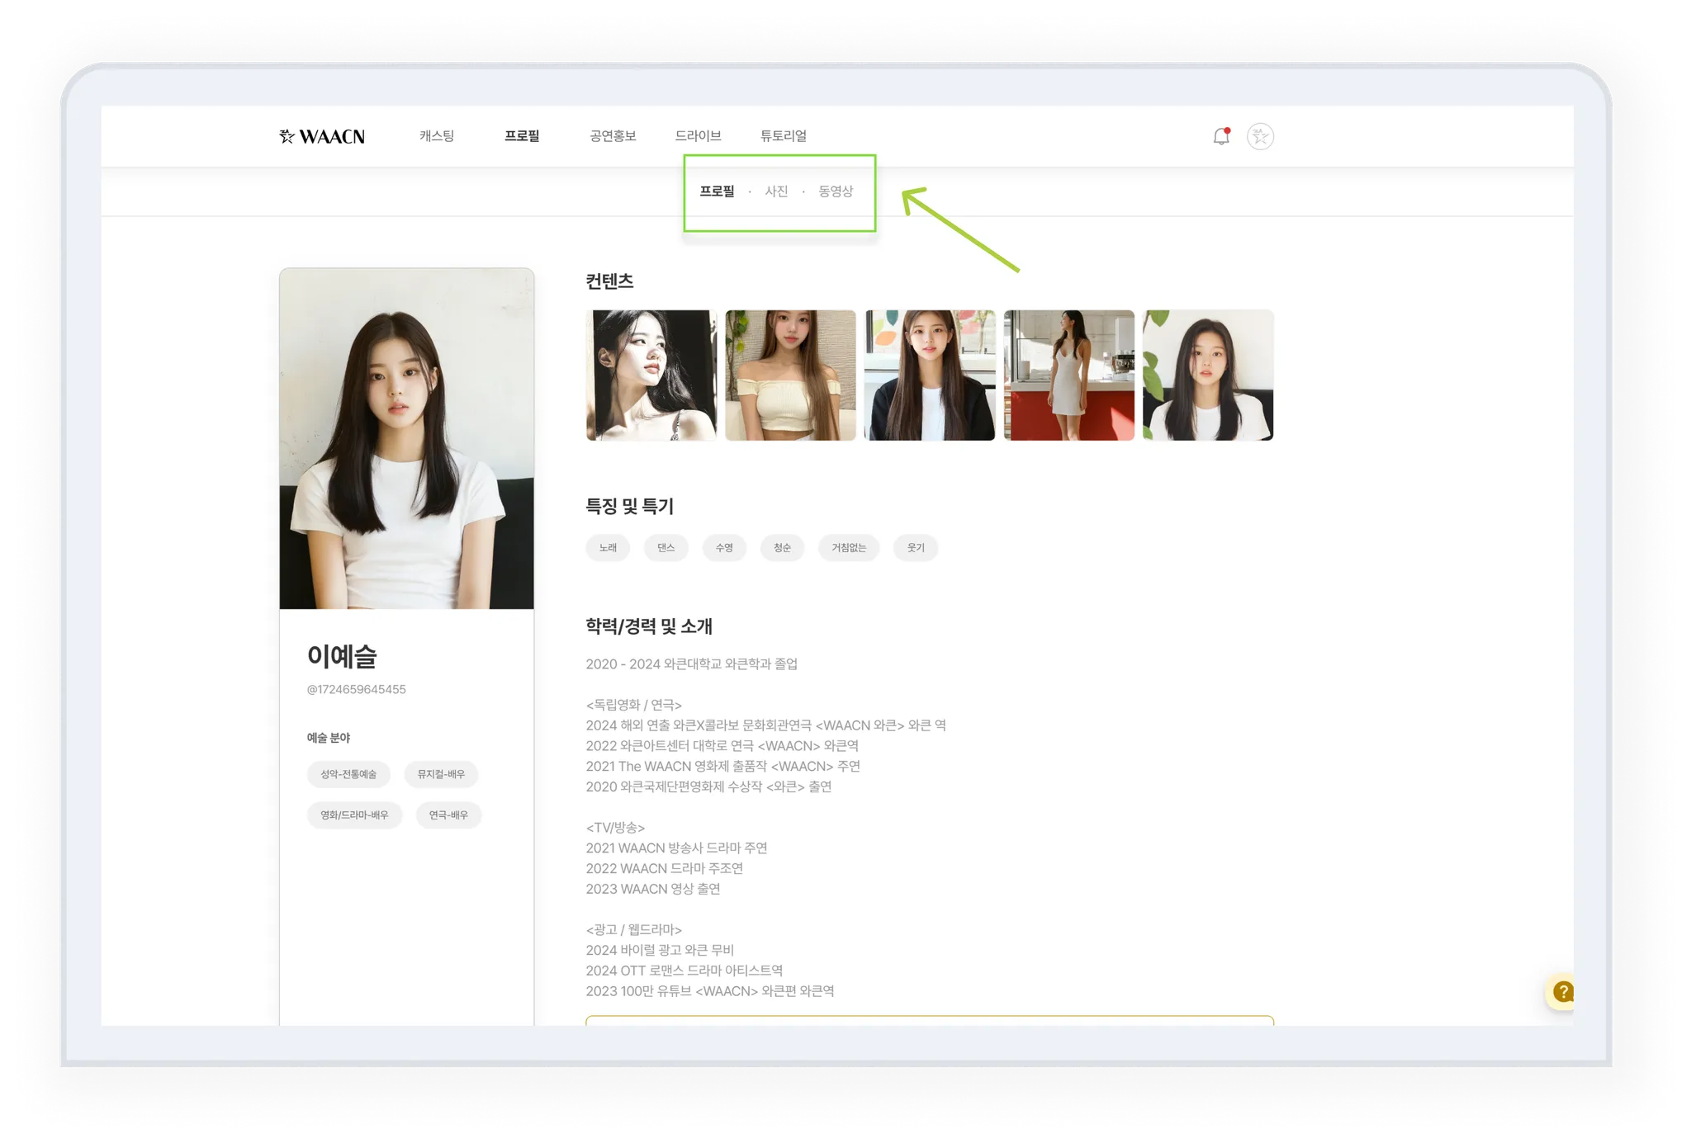Click the 거침없는 trait tag
Image resolution: width=1691 pixels, height=1143 pixels.
pyautogui.click(x=848, y=548)
